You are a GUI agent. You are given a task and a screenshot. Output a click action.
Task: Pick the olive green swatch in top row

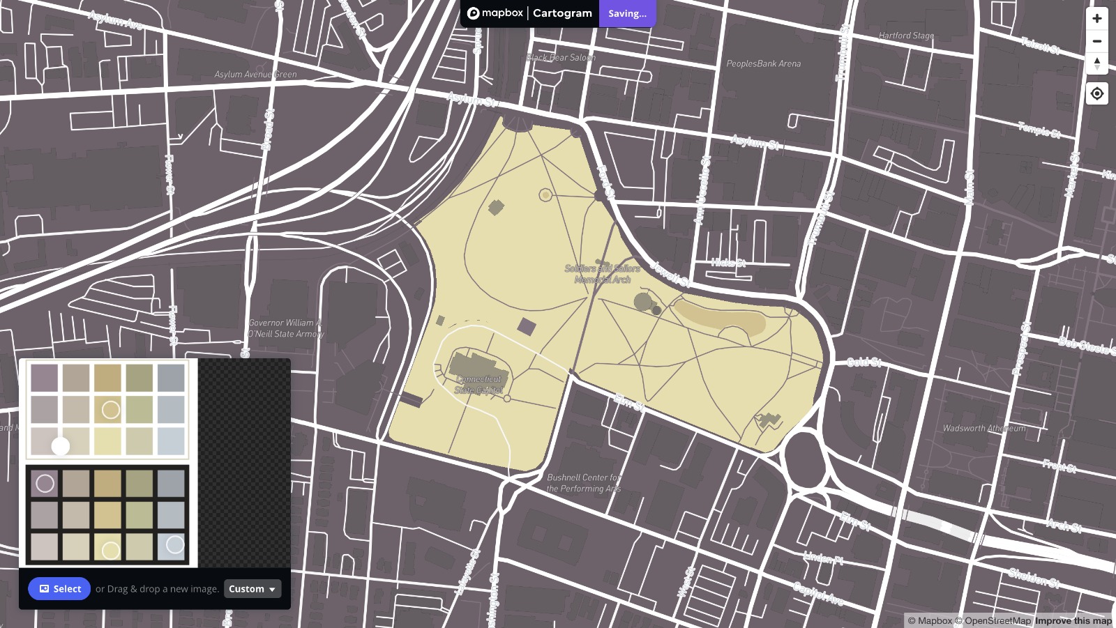point(139,378)
